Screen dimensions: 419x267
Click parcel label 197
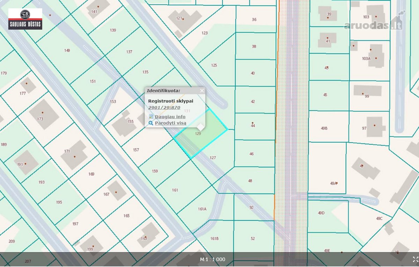point(75,224)
